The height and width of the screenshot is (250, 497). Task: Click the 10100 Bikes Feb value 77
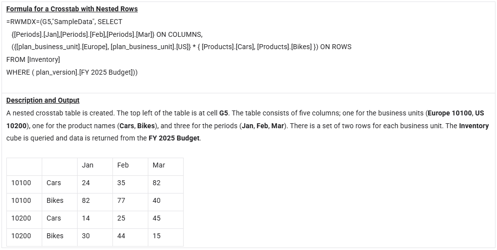click(x=121, y=200)
